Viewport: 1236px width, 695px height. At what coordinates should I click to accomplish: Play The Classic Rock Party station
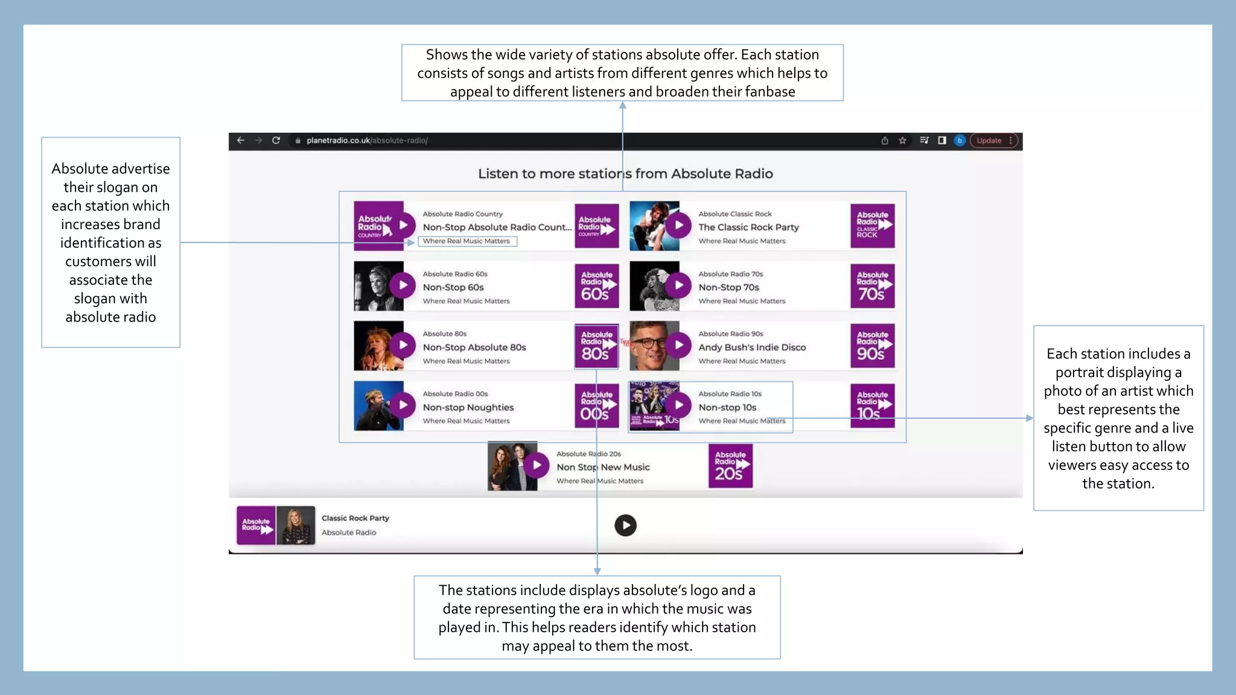[679, 226]
